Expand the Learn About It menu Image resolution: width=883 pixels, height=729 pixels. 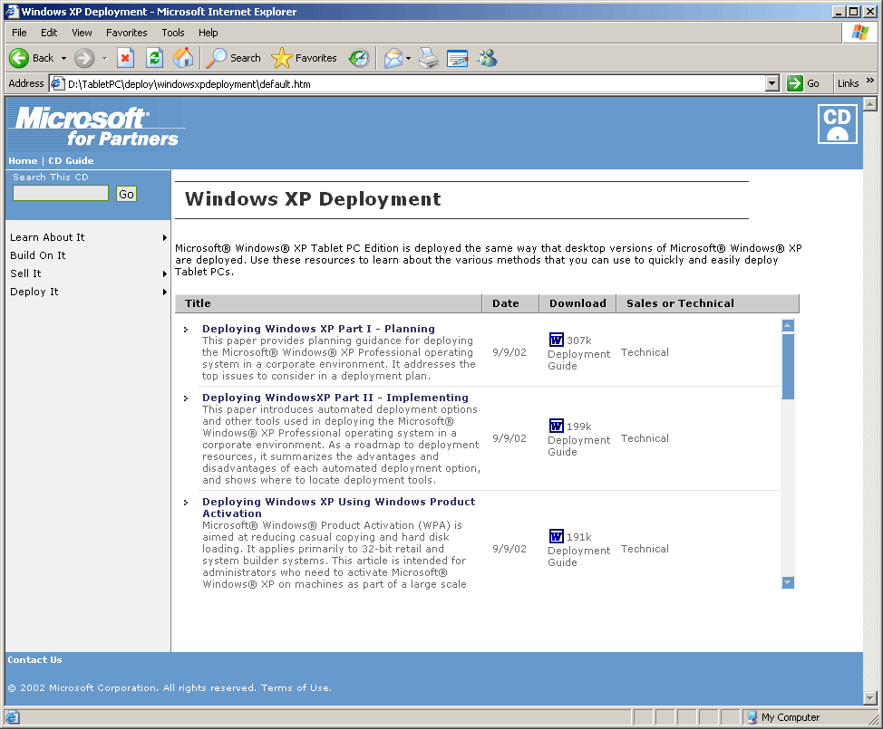coord(47,237)
